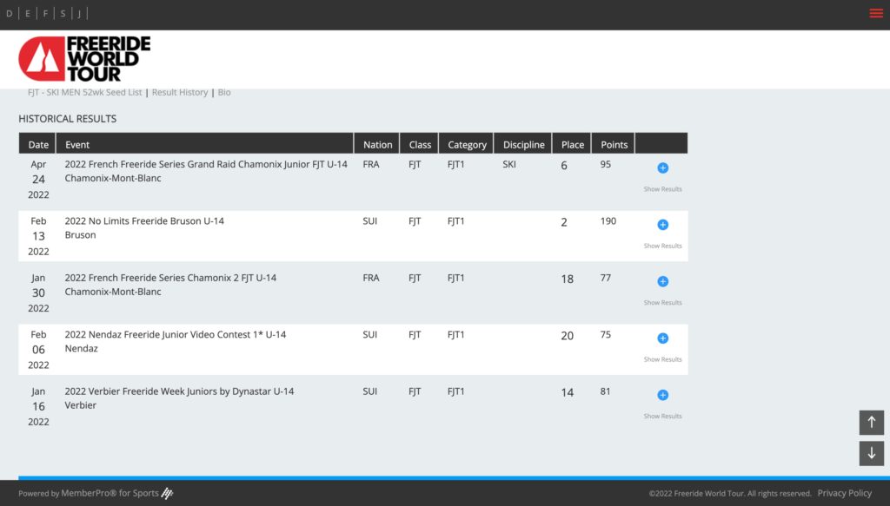Open the Result History link
The height and width of the screenshot is (506, 890).
tap(180, 92)
